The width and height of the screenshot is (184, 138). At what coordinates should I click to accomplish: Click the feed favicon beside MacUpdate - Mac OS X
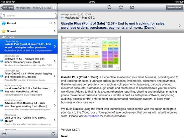point(62,18)
